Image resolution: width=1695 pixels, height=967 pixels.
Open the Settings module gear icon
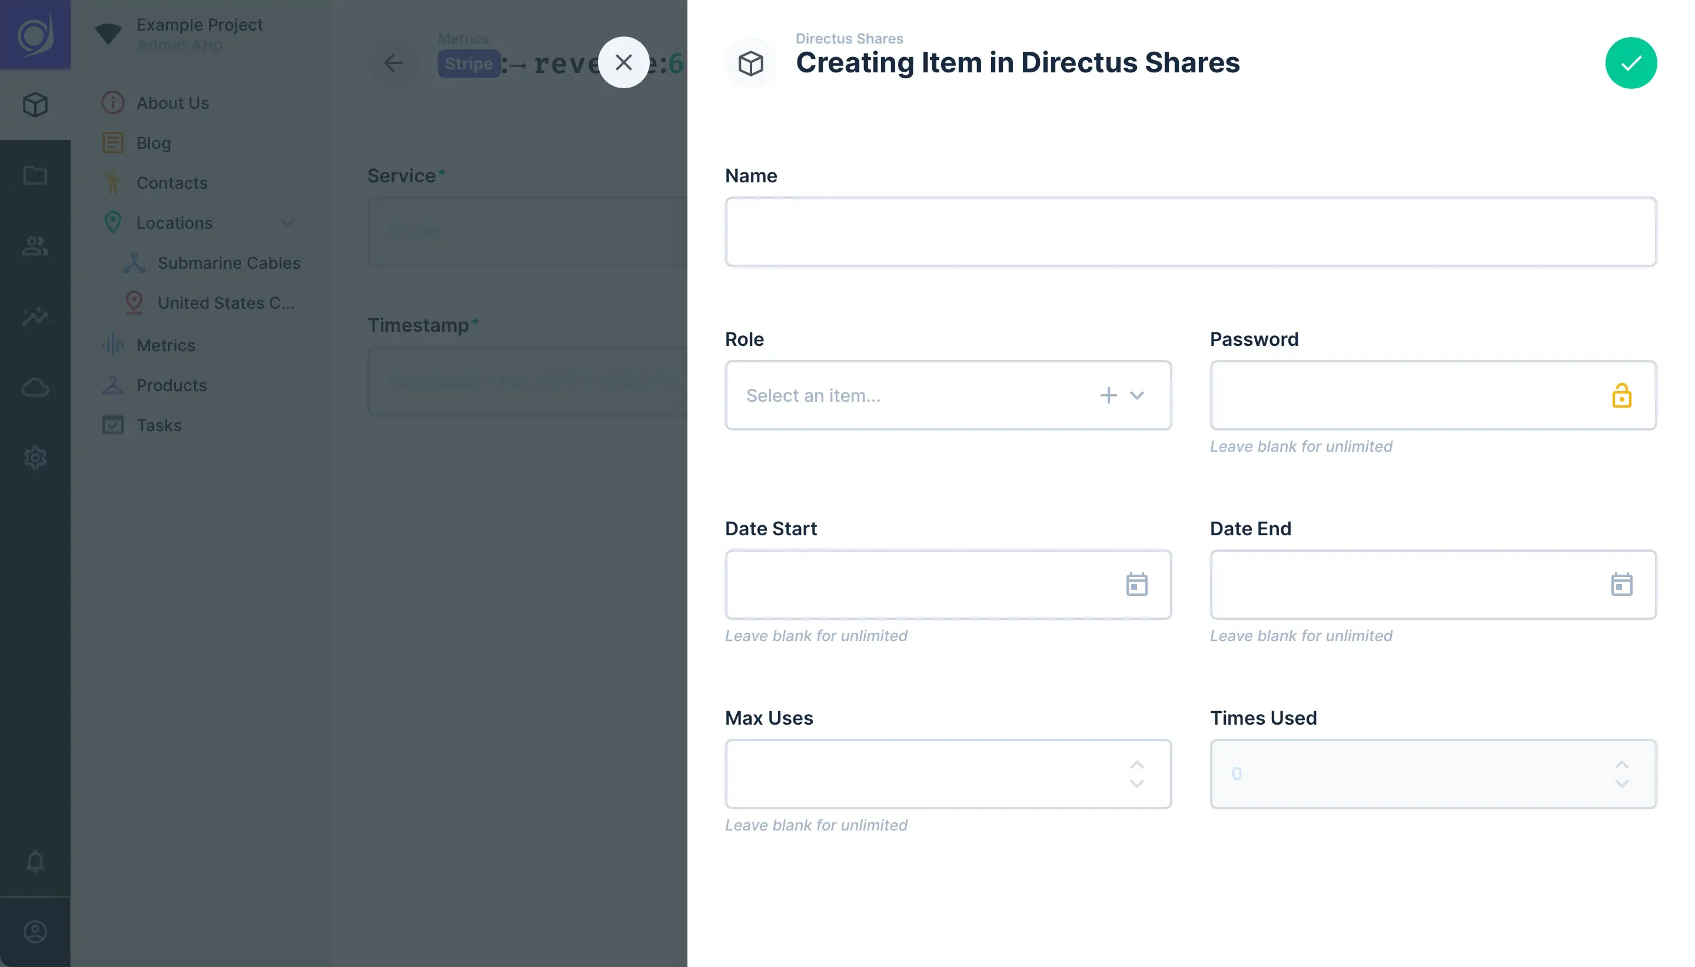(35, 458)
